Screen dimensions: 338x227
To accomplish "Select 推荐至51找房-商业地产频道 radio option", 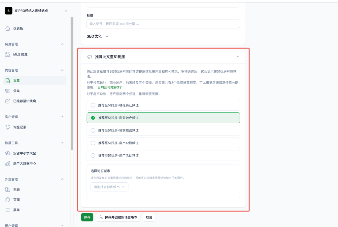I will (x=163, y=118).
